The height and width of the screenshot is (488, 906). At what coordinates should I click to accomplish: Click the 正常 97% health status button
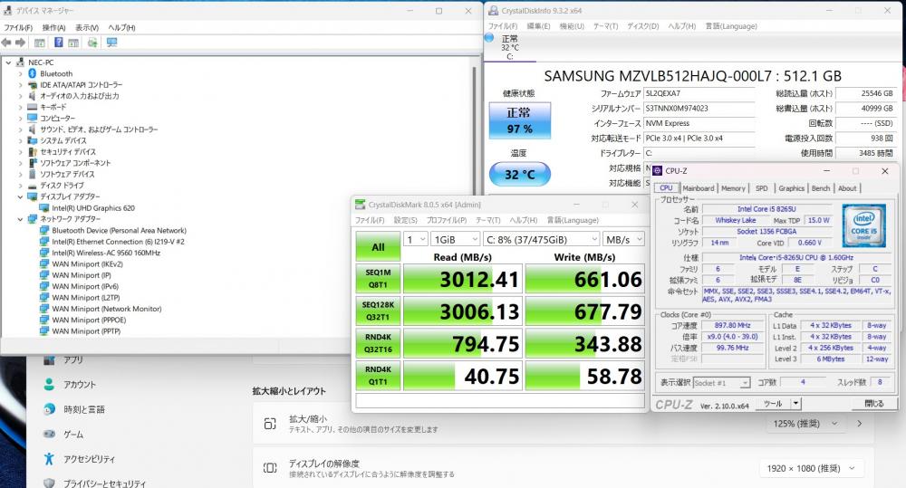click(x=520, y=120)
